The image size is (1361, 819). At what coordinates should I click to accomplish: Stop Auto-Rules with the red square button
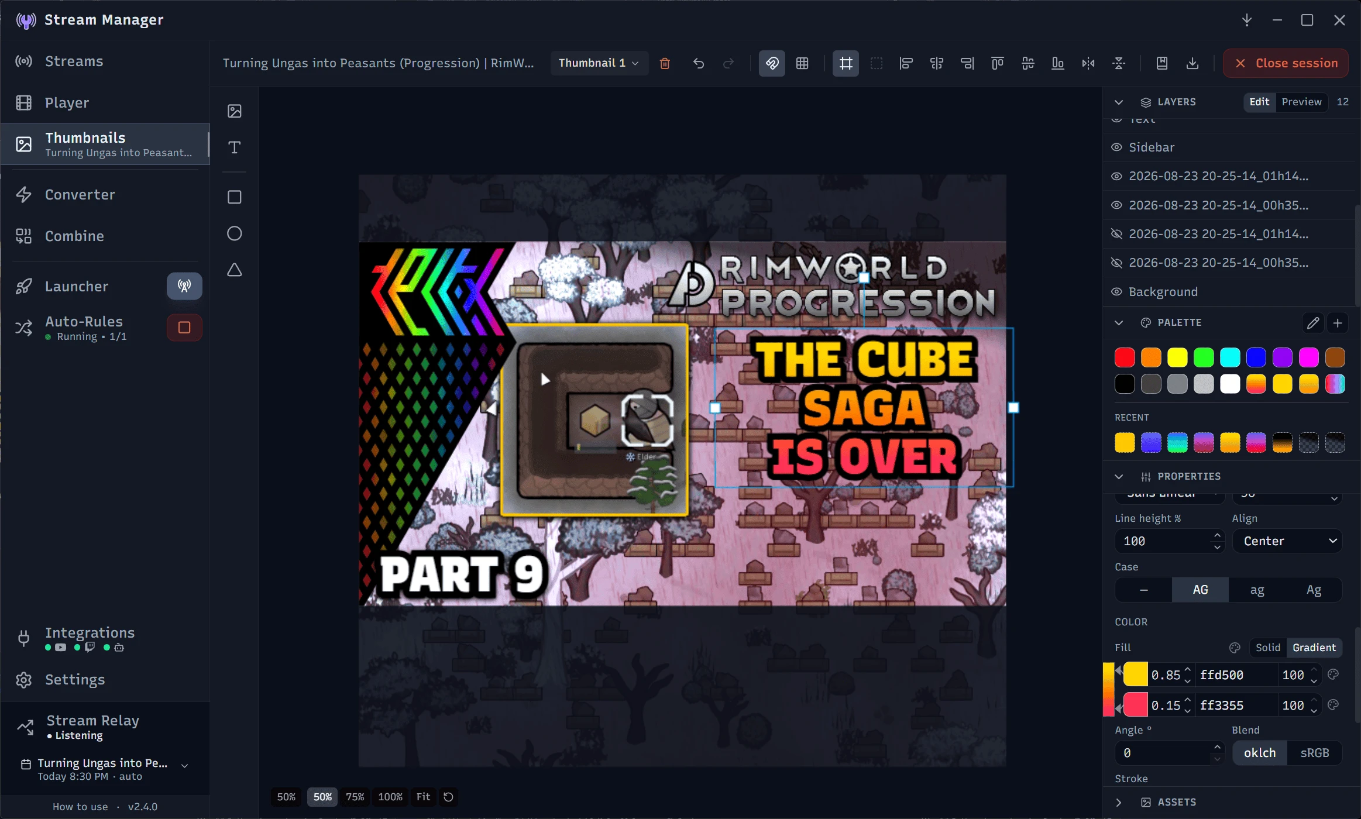tap(184, 328)
